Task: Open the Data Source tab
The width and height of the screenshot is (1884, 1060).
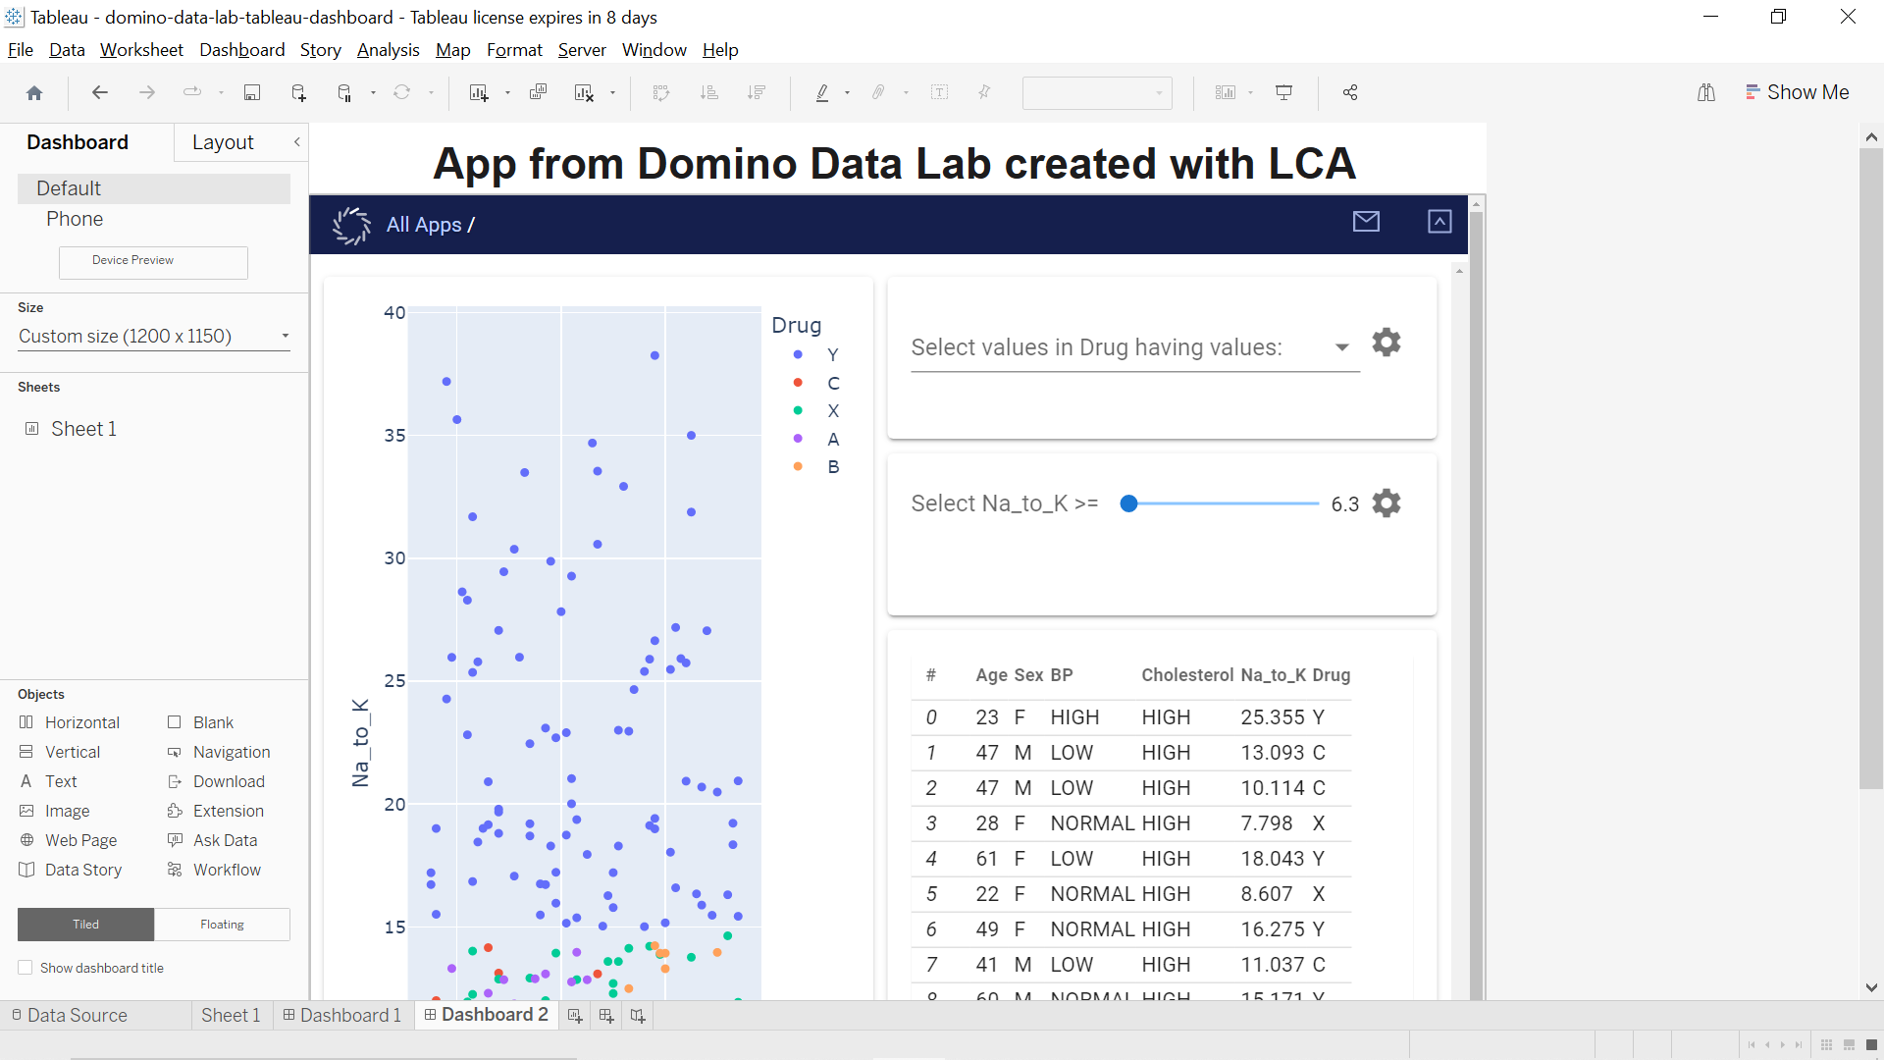Action: [x=70, y=1015]
